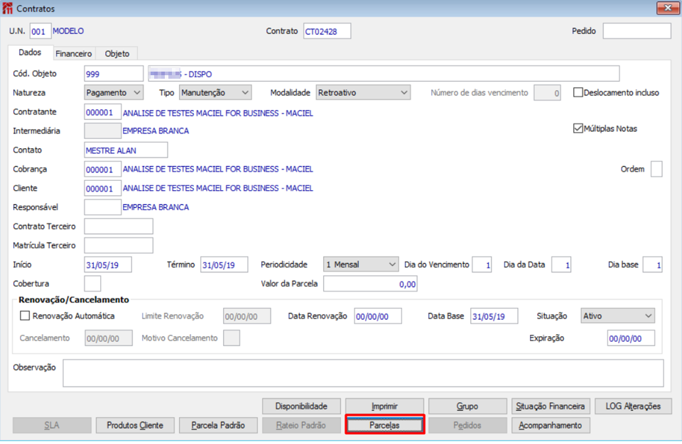Close the Contratos window
682x444 pixels.
tap(668, 8)
